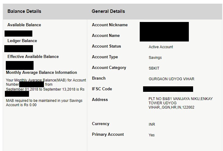Click the MAB required to be maintained text
Viewport: 223px width, 151px height.
[x=44, y=103]
